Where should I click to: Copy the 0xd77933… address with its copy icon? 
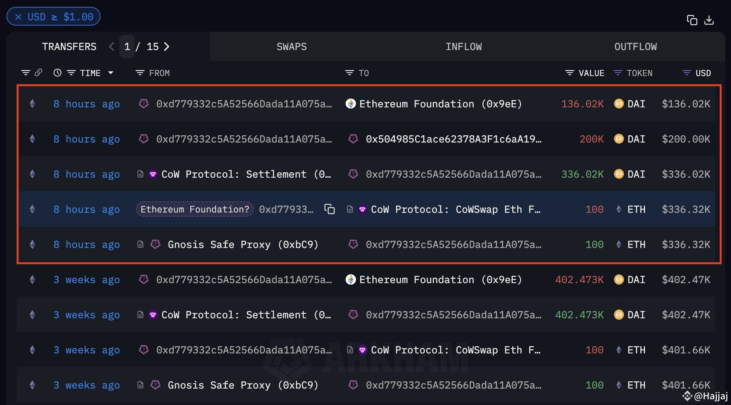coord(330,209)
